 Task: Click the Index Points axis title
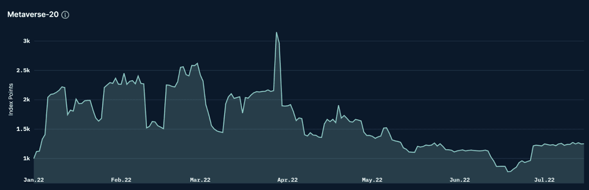pos(11,99)
